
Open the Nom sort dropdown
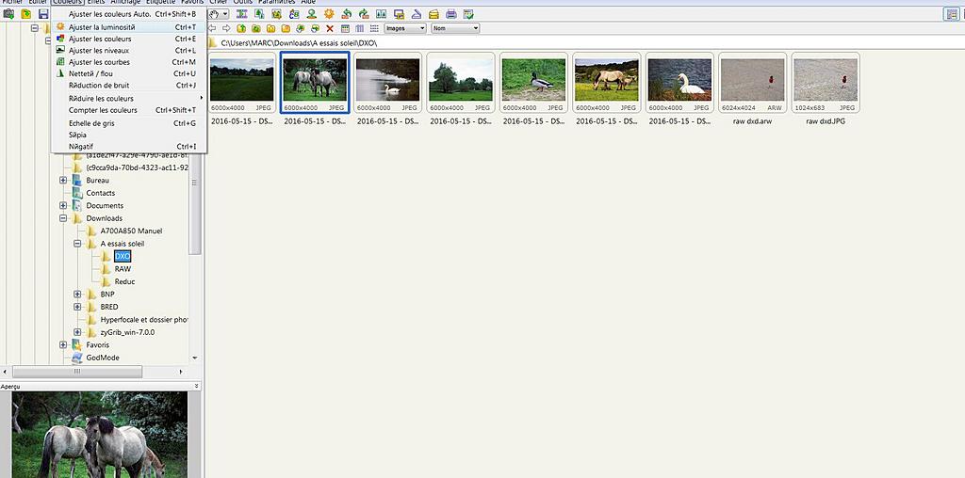click(x=455, y=28)
